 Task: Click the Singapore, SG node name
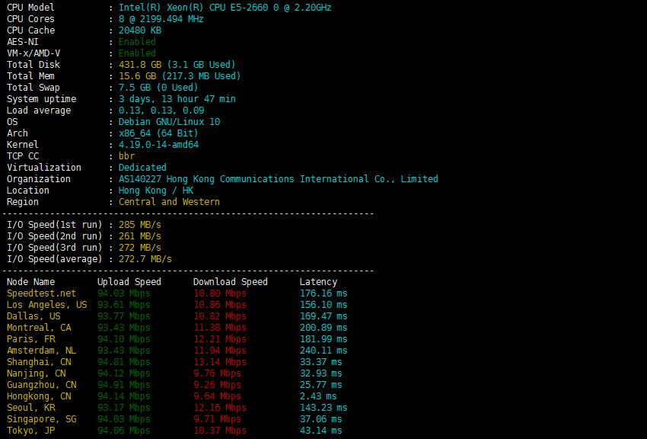tap(42, 419)
